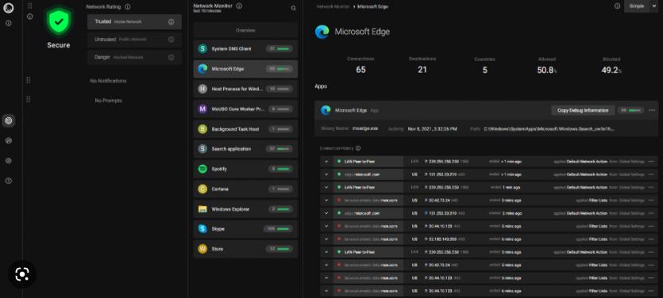663x298 pixels.
Task: Click the info icon beside Connection History
Action: point(358,148)
